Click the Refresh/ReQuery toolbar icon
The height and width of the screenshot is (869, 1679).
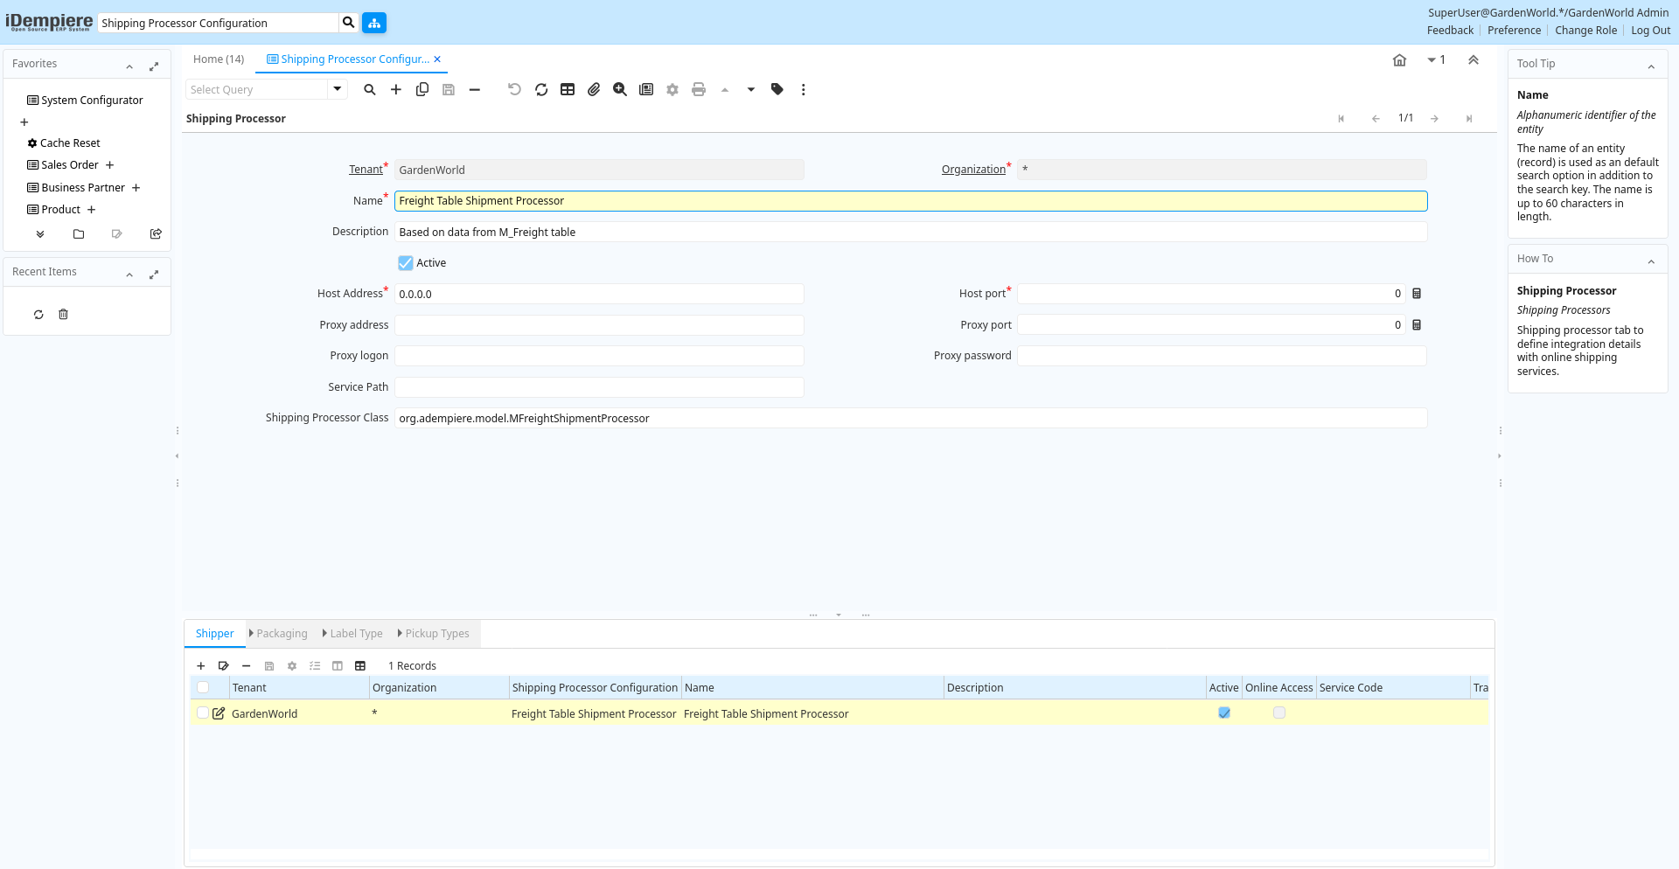[541, 90]
